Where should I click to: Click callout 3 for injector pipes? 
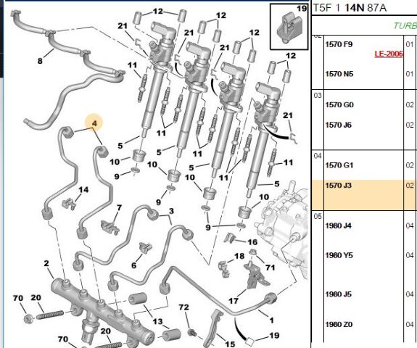pyautogui.click(x=171, y=211)
